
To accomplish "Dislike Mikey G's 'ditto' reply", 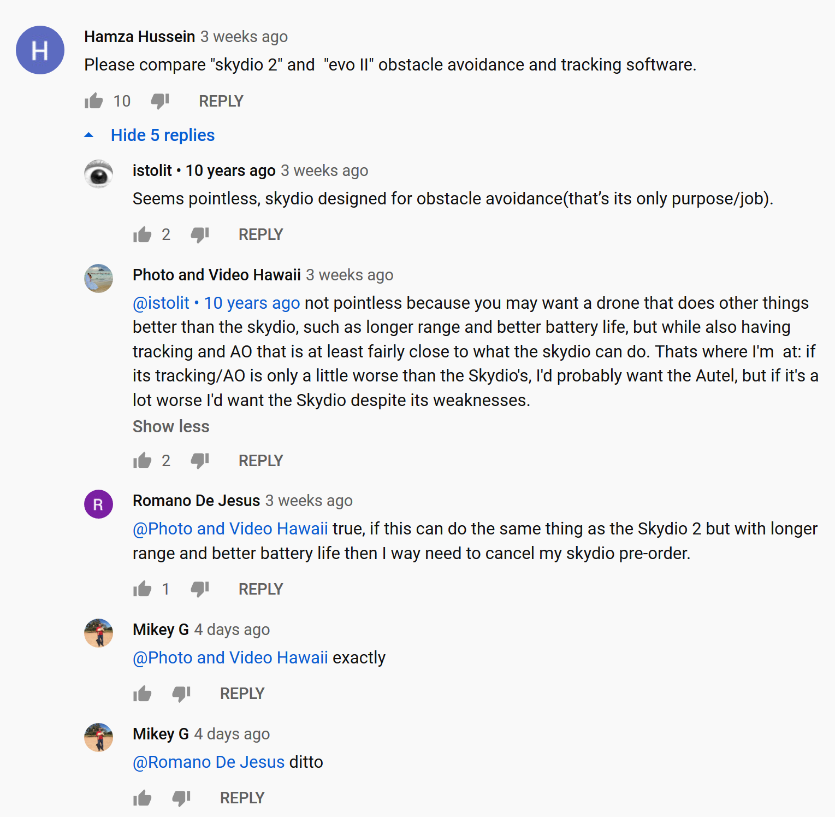I will (x=181, y=798).
